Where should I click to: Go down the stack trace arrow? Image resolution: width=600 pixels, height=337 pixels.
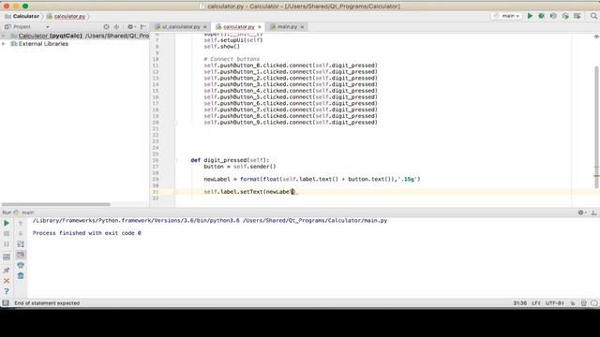pyautogui.click(x=21, y=233)
